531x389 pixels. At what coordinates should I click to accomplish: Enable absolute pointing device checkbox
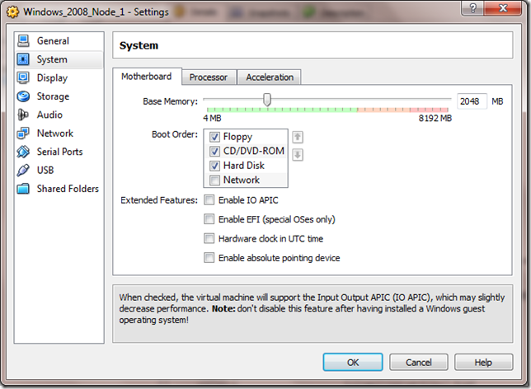(209, 258)
